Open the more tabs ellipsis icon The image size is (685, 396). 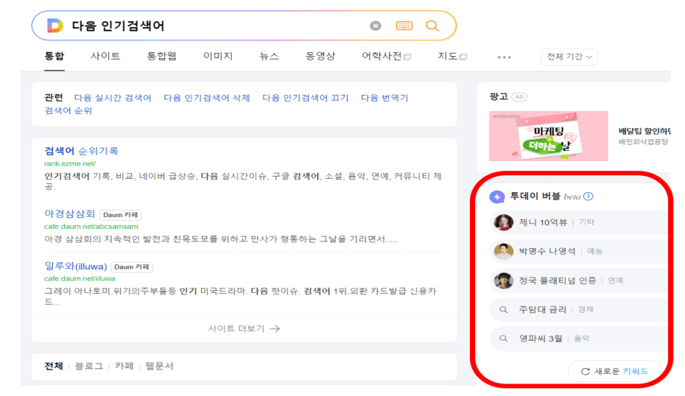point(504,57)
